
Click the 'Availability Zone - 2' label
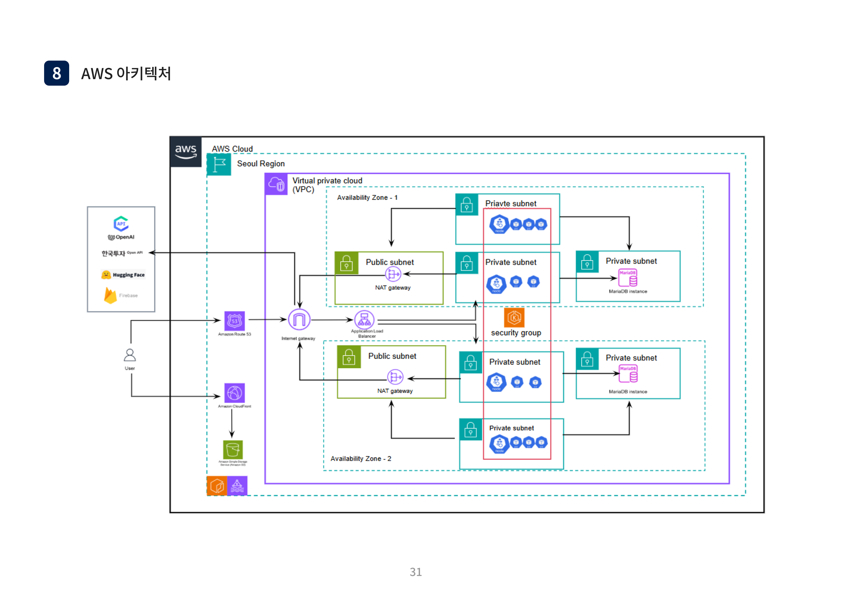[x=361, y=459]
